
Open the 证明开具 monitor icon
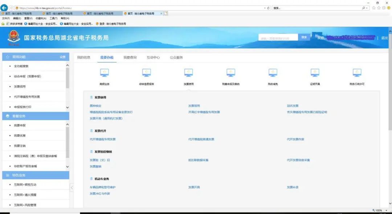click(315, 73)
